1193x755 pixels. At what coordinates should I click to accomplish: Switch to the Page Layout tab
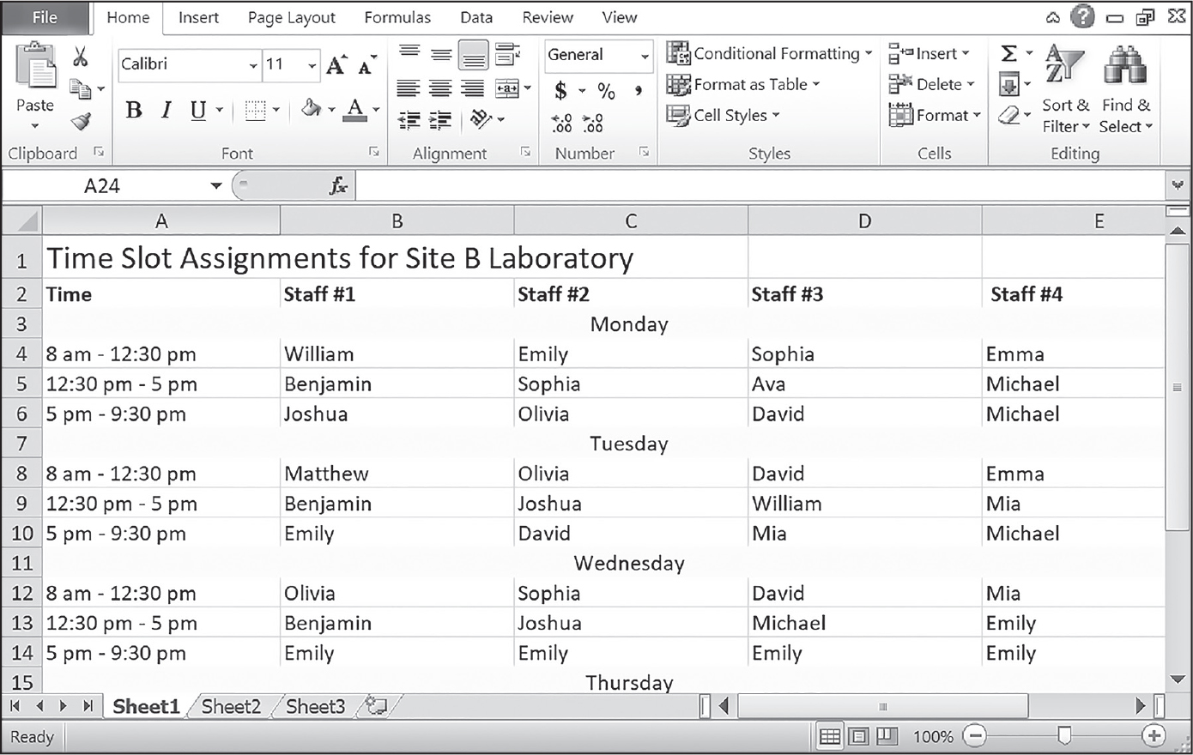[292, 17]
